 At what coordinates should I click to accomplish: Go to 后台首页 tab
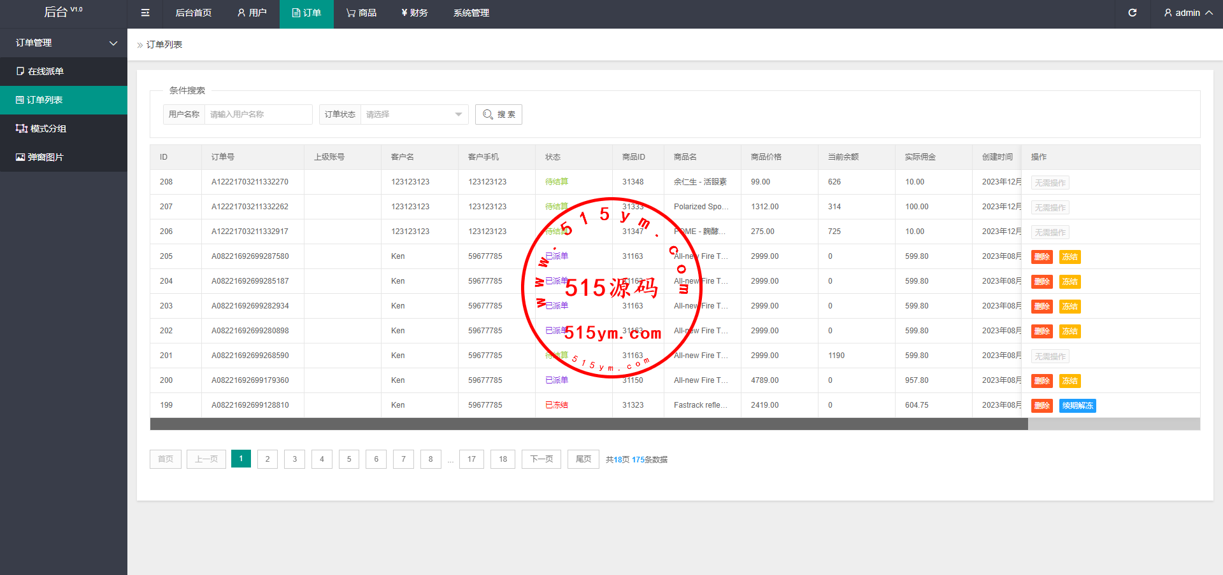click(x=193, y=13)
